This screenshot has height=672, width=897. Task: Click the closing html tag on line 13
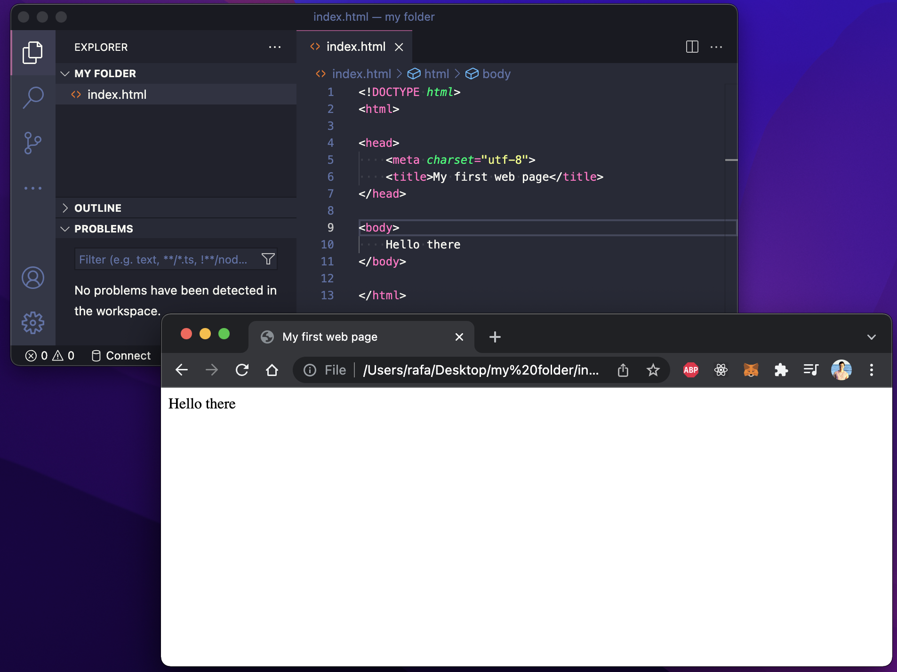(382, 296)
